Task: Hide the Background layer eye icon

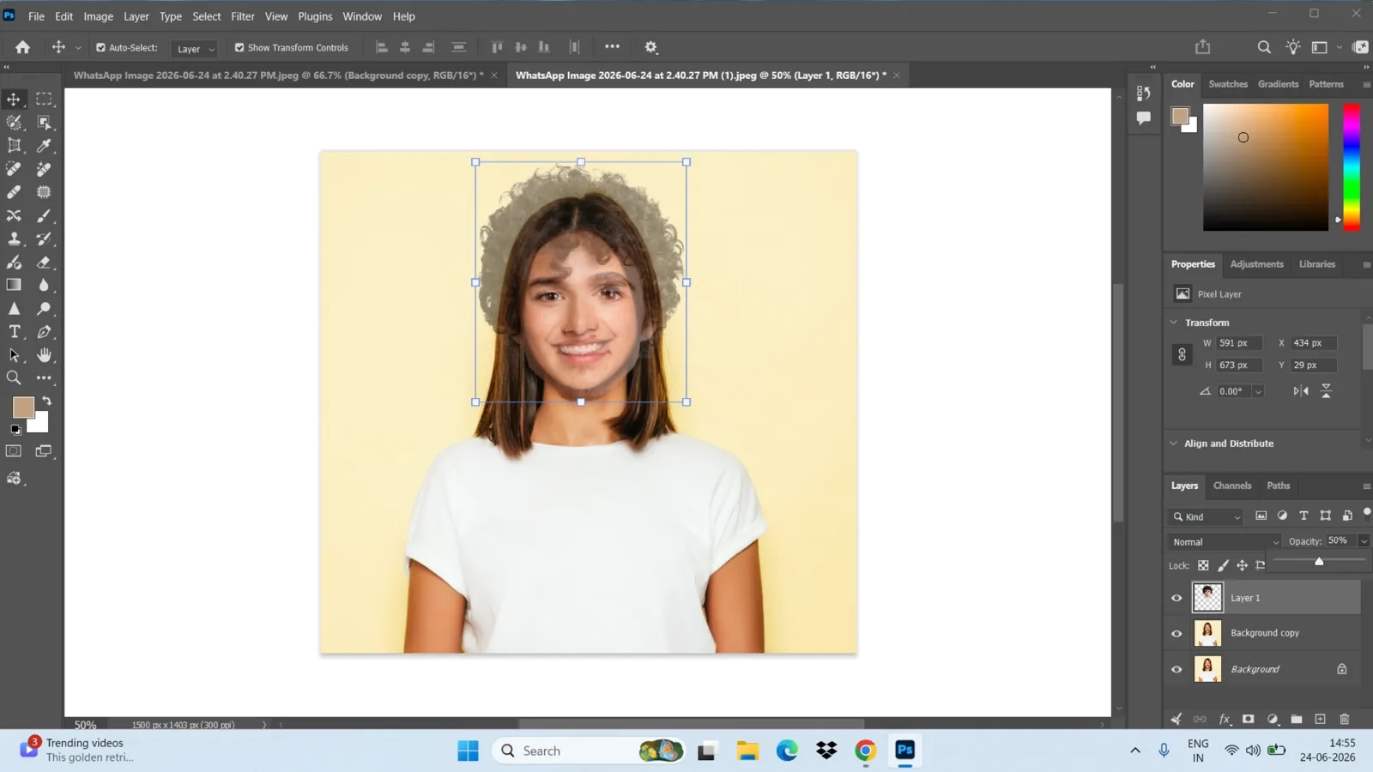Action: tap(1176, 669)
